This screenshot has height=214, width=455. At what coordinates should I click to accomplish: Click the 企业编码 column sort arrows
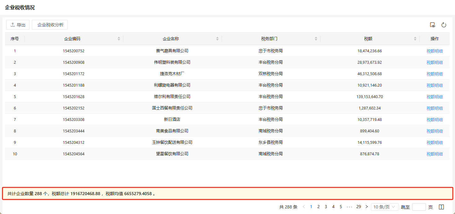[x=119, y=39]
